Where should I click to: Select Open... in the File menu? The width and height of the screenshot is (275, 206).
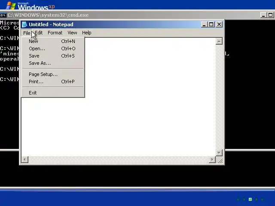pyautogui.click(x=53, y=48)
